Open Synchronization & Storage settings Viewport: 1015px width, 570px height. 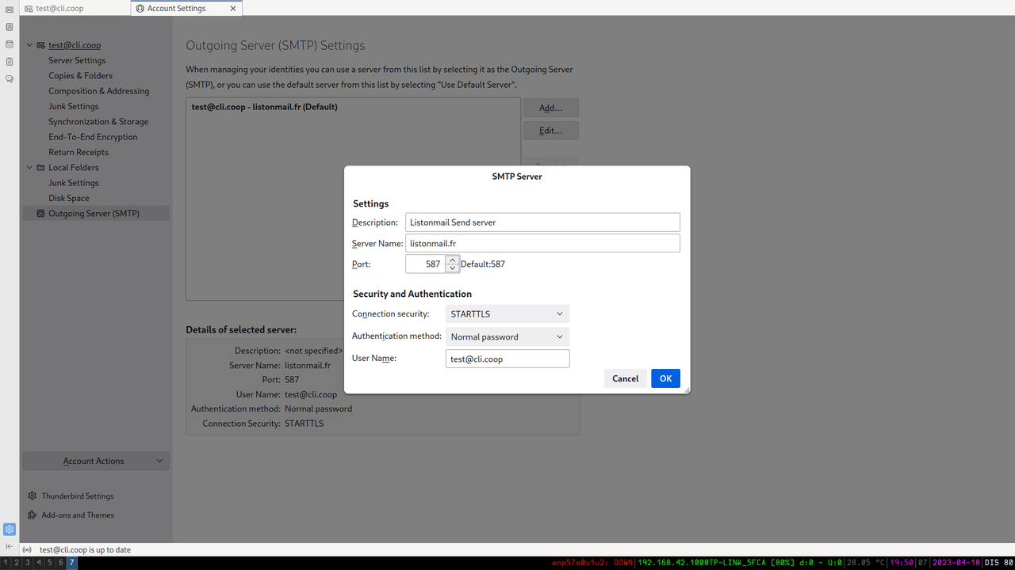click(98, 122)
